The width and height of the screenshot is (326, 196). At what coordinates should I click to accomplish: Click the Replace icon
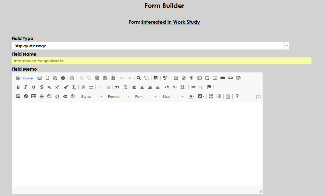pyautogui.click(x=147, y=78)
